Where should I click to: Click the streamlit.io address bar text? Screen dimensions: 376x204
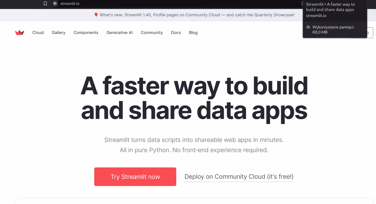pos(70,4)
